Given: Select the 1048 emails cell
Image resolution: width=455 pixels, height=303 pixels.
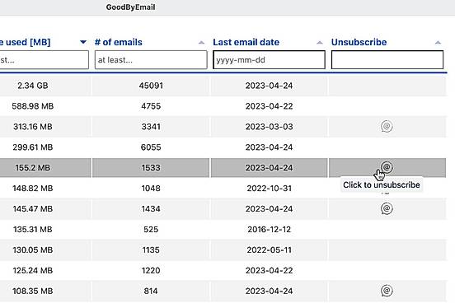Looking at the screenshot, I should [151, 189].
